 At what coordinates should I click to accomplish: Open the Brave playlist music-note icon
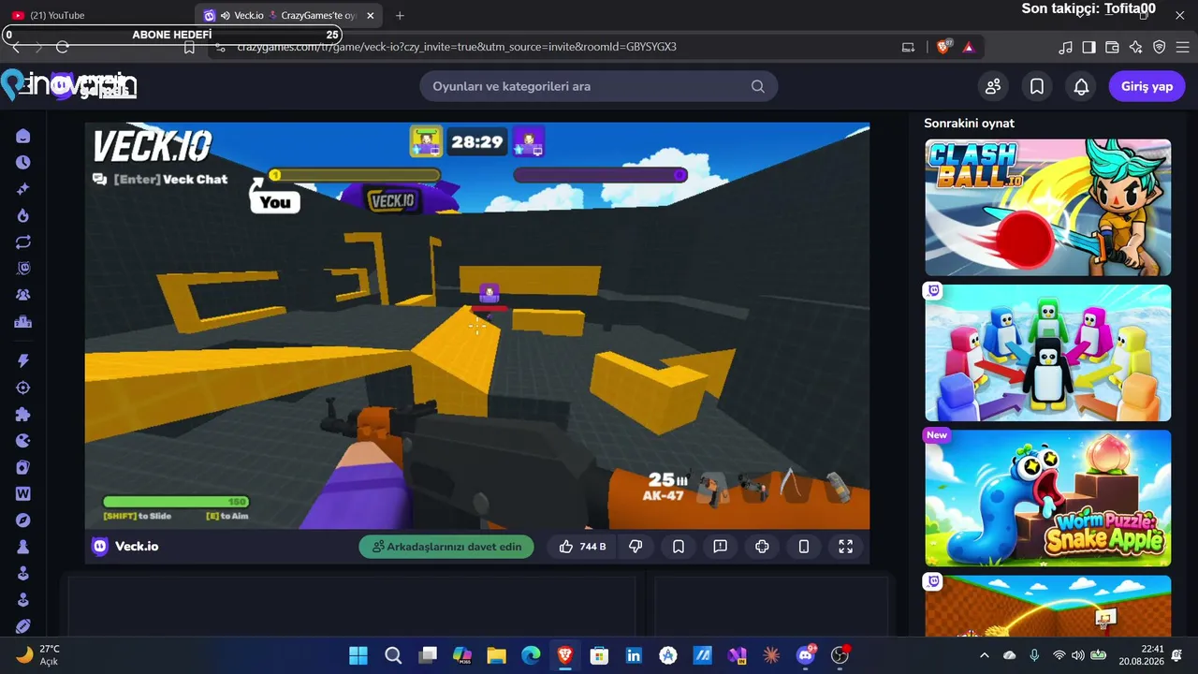pos(1065,47)
